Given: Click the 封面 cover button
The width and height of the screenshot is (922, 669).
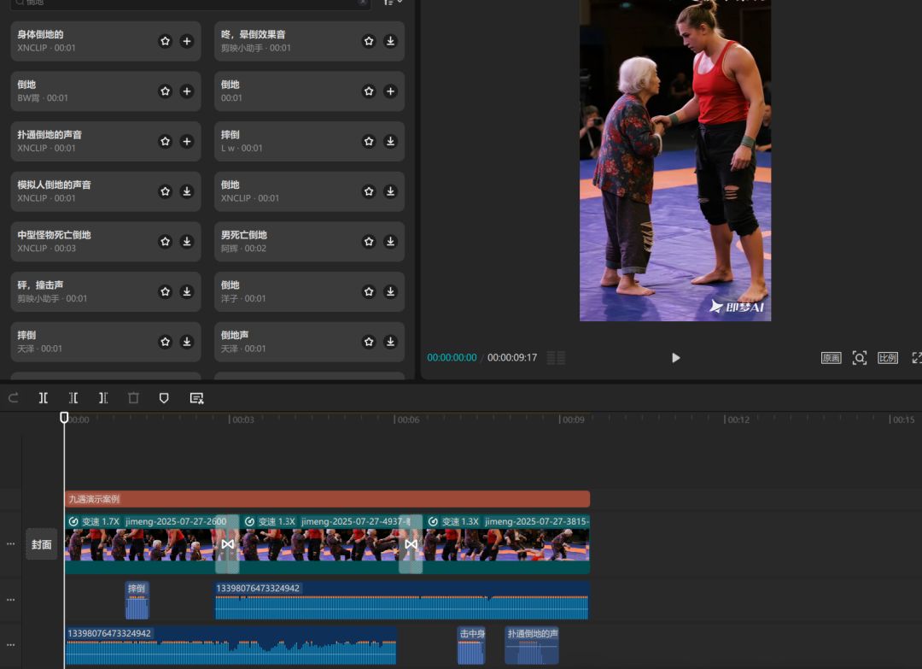Looking at the screenshot, I should coord(42,544).
